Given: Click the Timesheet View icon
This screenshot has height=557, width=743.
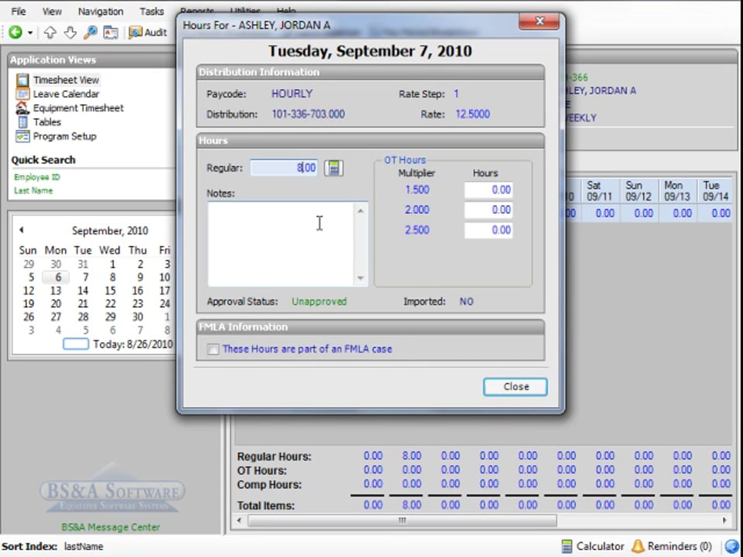Looking at the screenshot, I should coord(22,80).
